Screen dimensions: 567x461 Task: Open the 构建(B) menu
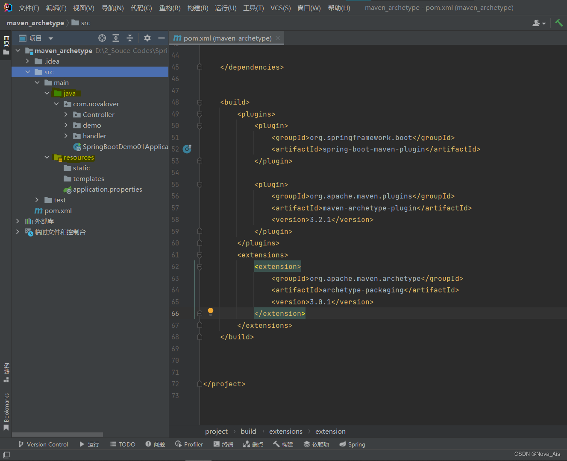click(198, 8)
